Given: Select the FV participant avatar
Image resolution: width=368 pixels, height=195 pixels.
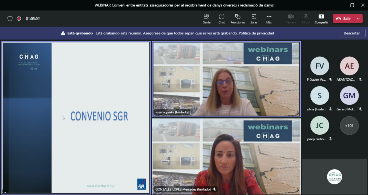Looking at the screenshot, I should click(319, 66).
